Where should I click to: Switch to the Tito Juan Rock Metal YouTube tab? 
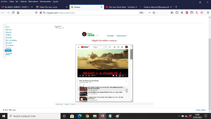[122, 7]
